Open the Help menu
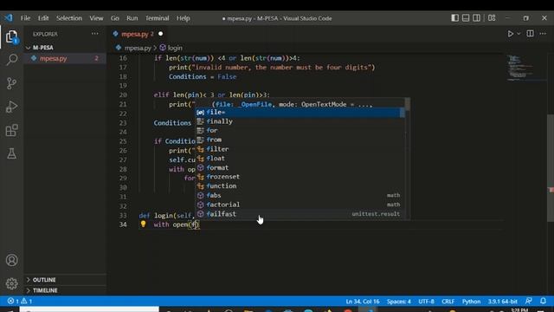The width and height of the screenshot is (554, 312). coord(183,18)
